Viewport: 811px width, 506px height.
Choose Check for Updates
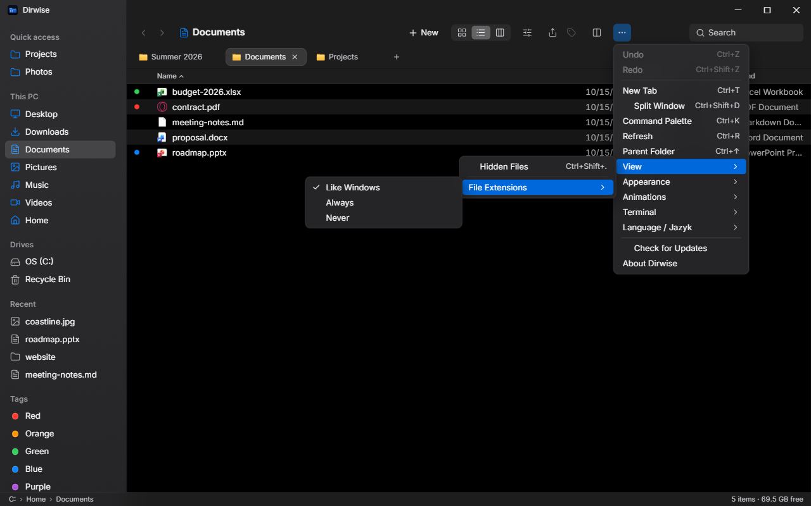681,248
